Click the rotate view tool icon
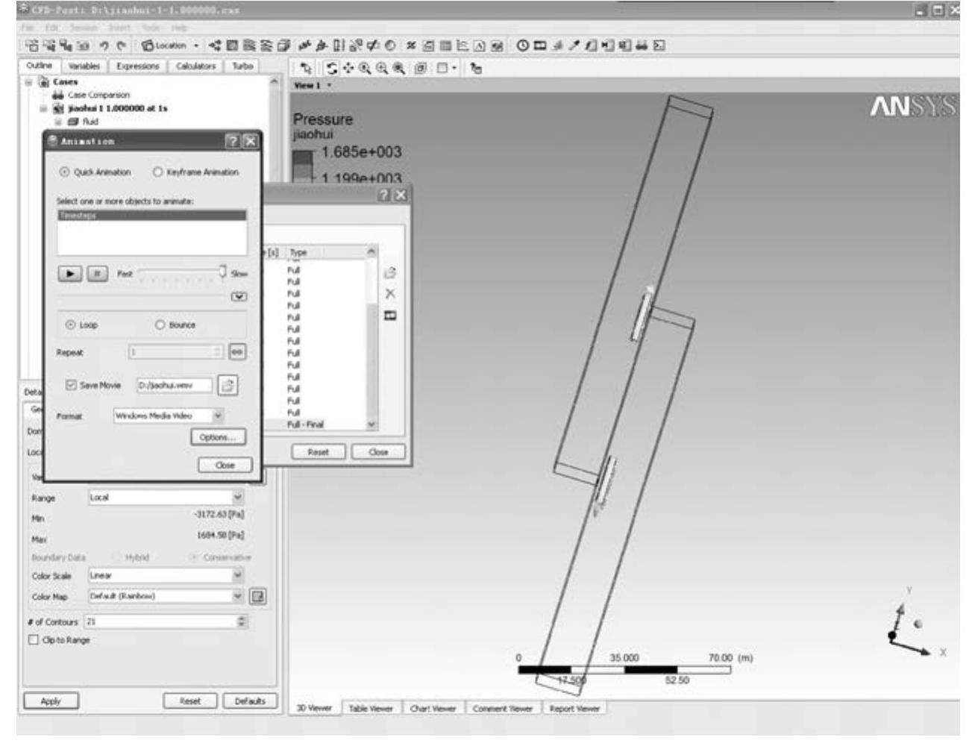The width and height of the screenshot is (975, 746). coord(331,68)
